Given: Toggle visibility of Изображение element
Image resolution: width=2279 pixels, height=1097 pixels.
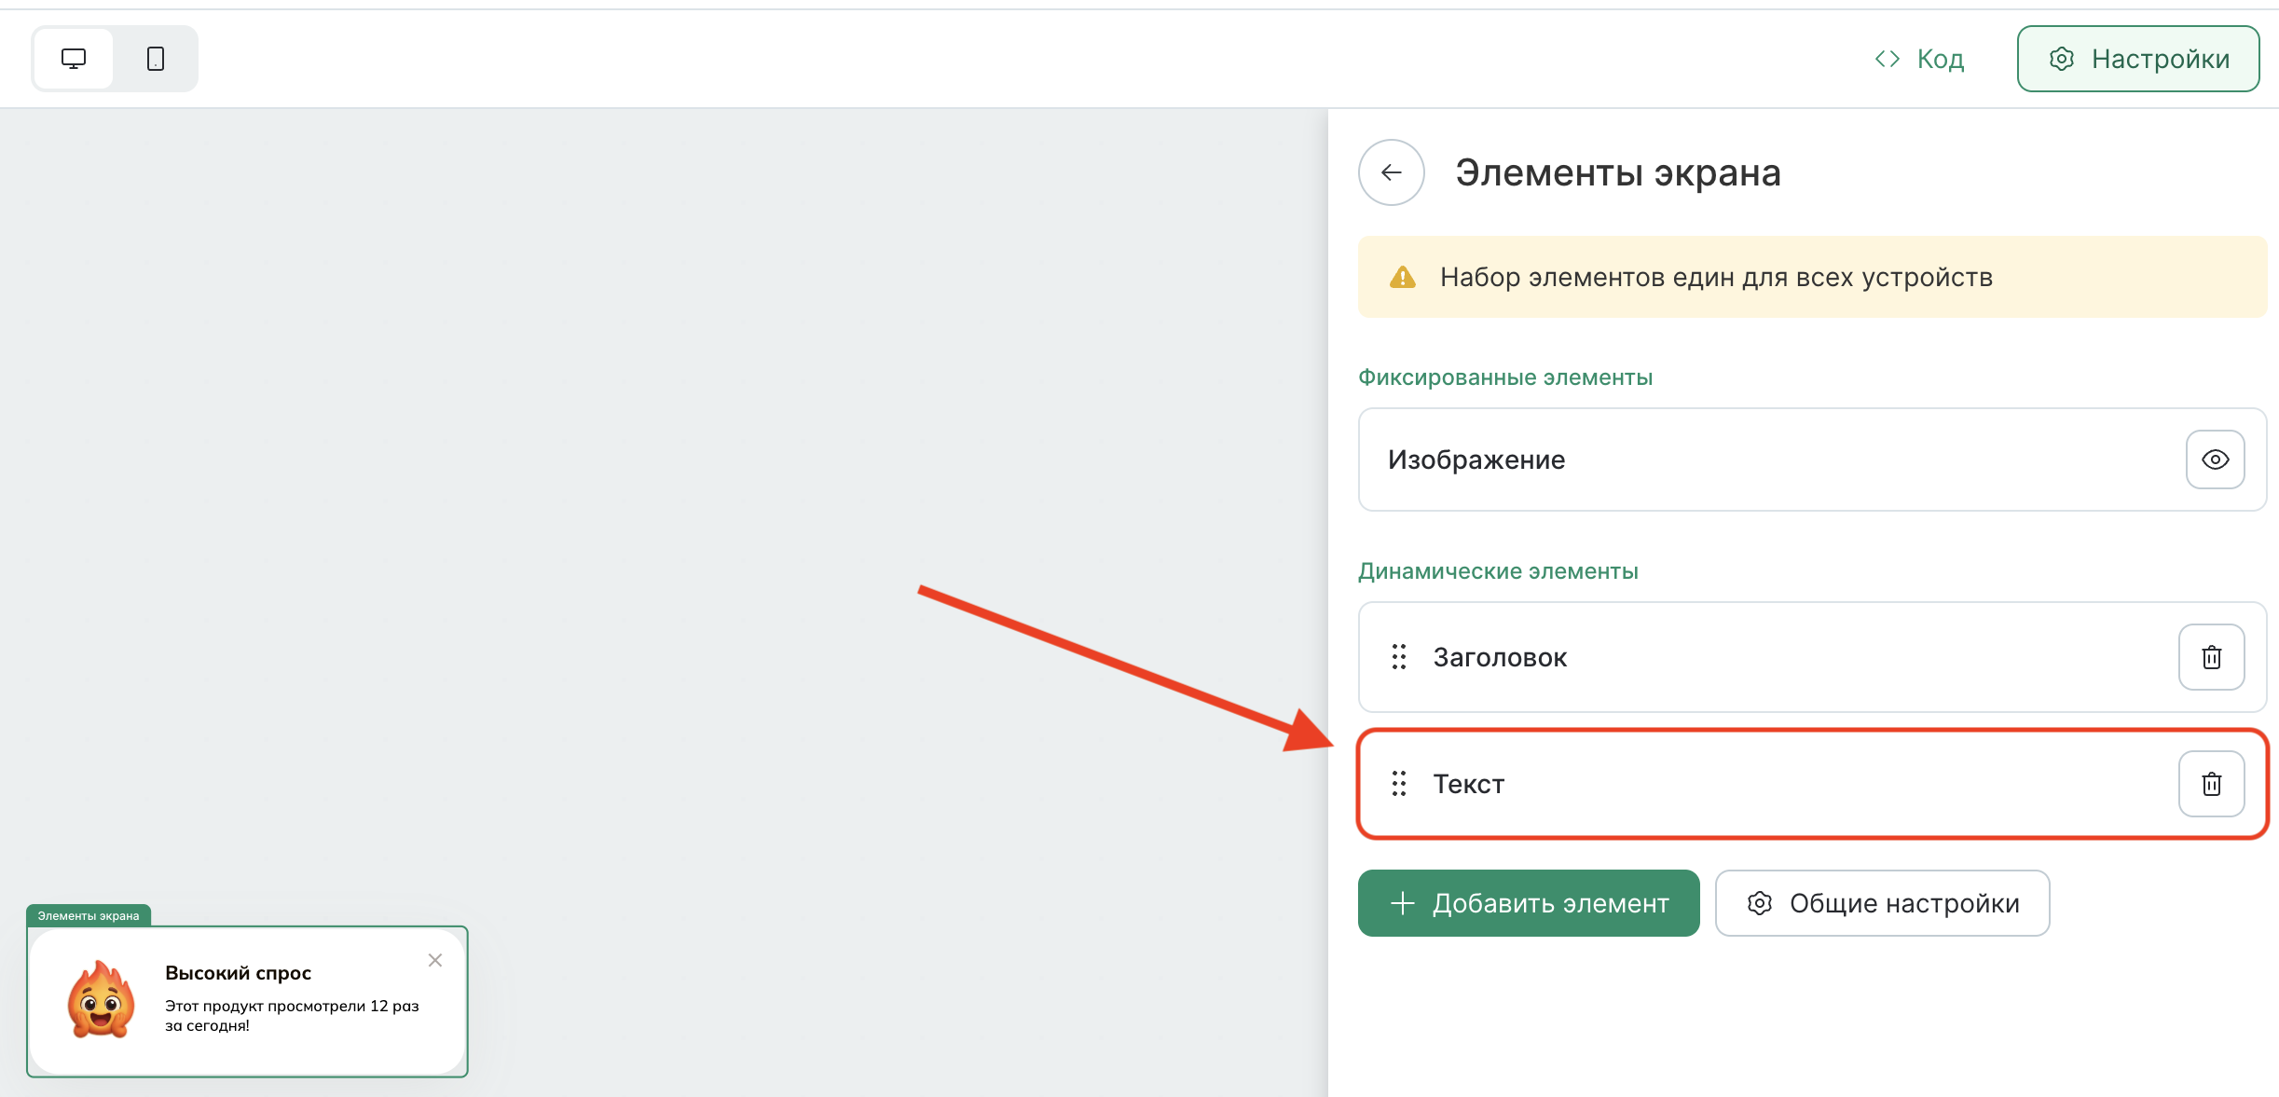Looking at the screenshot, I should click(x=2215, y=459).
